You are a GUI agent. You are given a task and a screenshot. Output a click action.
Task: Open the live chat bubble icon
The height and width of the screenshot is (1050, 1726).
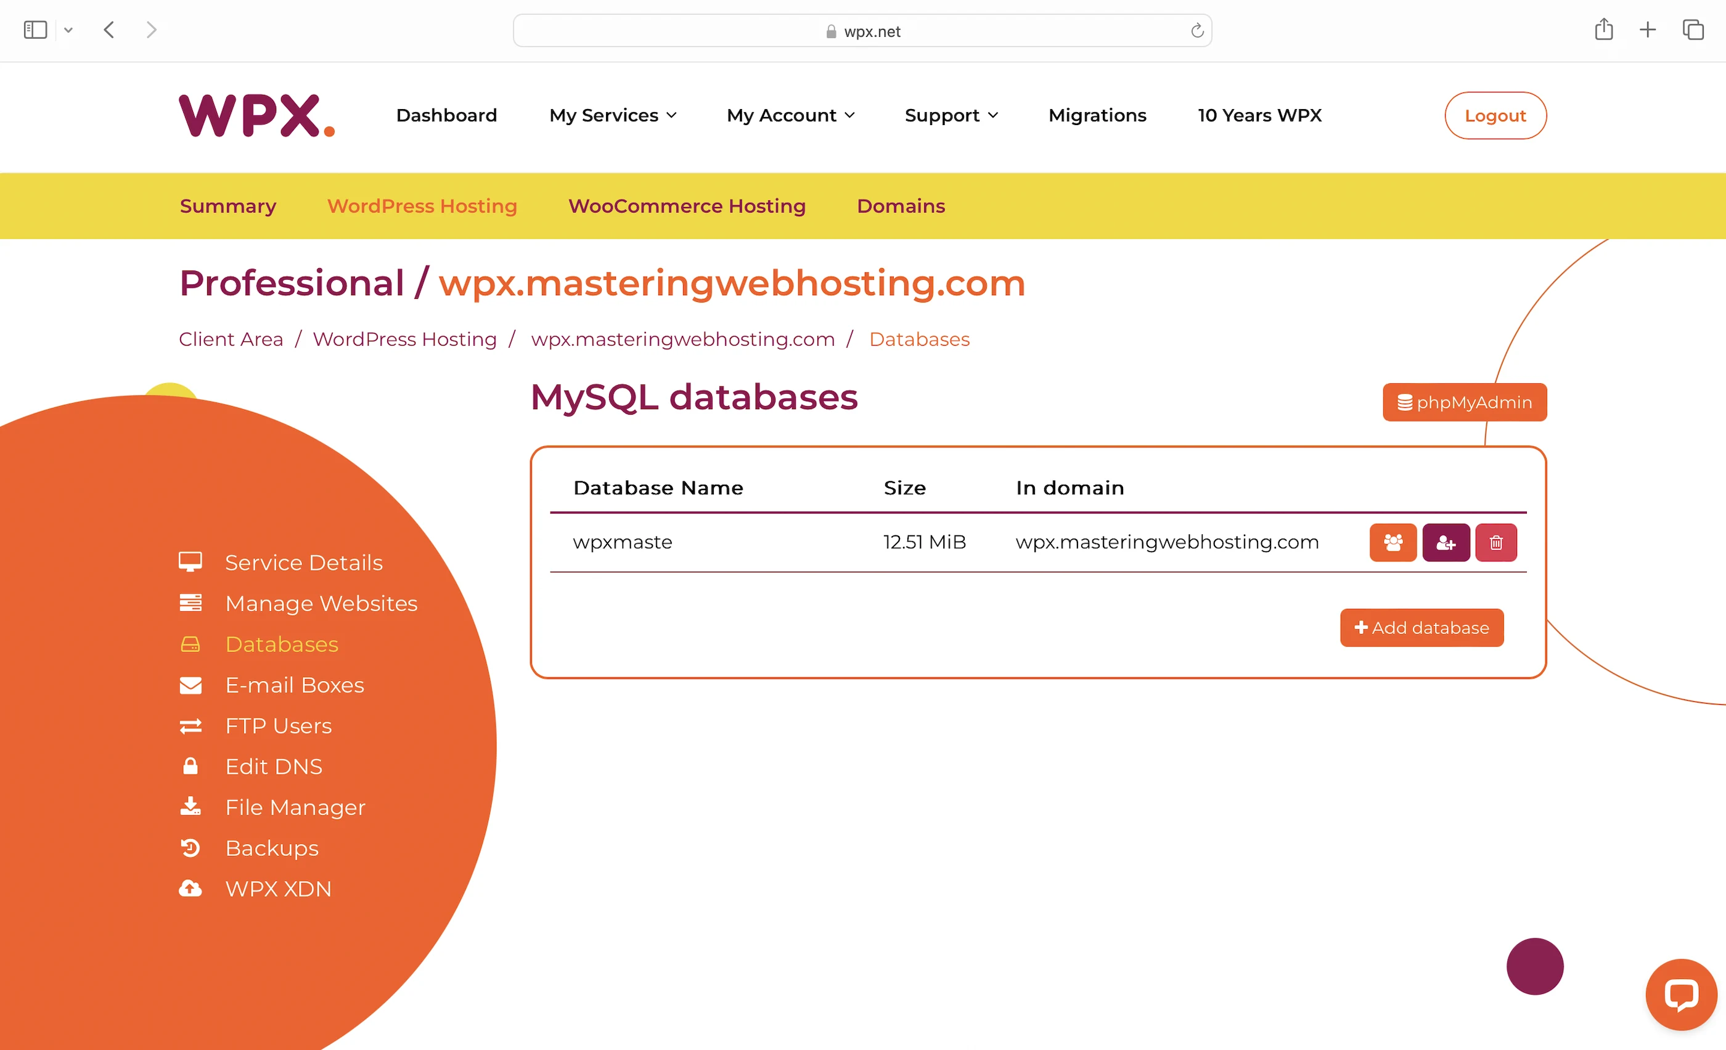click(1680, 994)
